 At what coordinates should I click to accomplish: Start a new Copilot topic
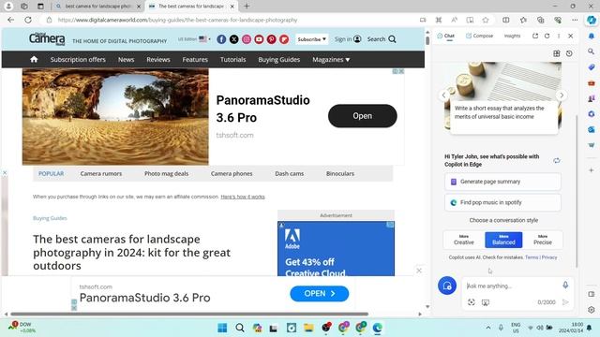pos(447,286)
